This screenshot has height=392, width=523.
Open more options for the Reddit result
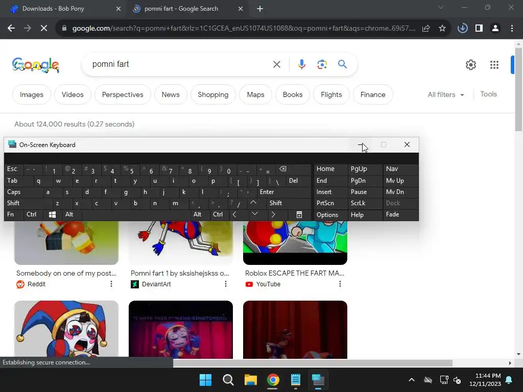click(x=111, y=284)
